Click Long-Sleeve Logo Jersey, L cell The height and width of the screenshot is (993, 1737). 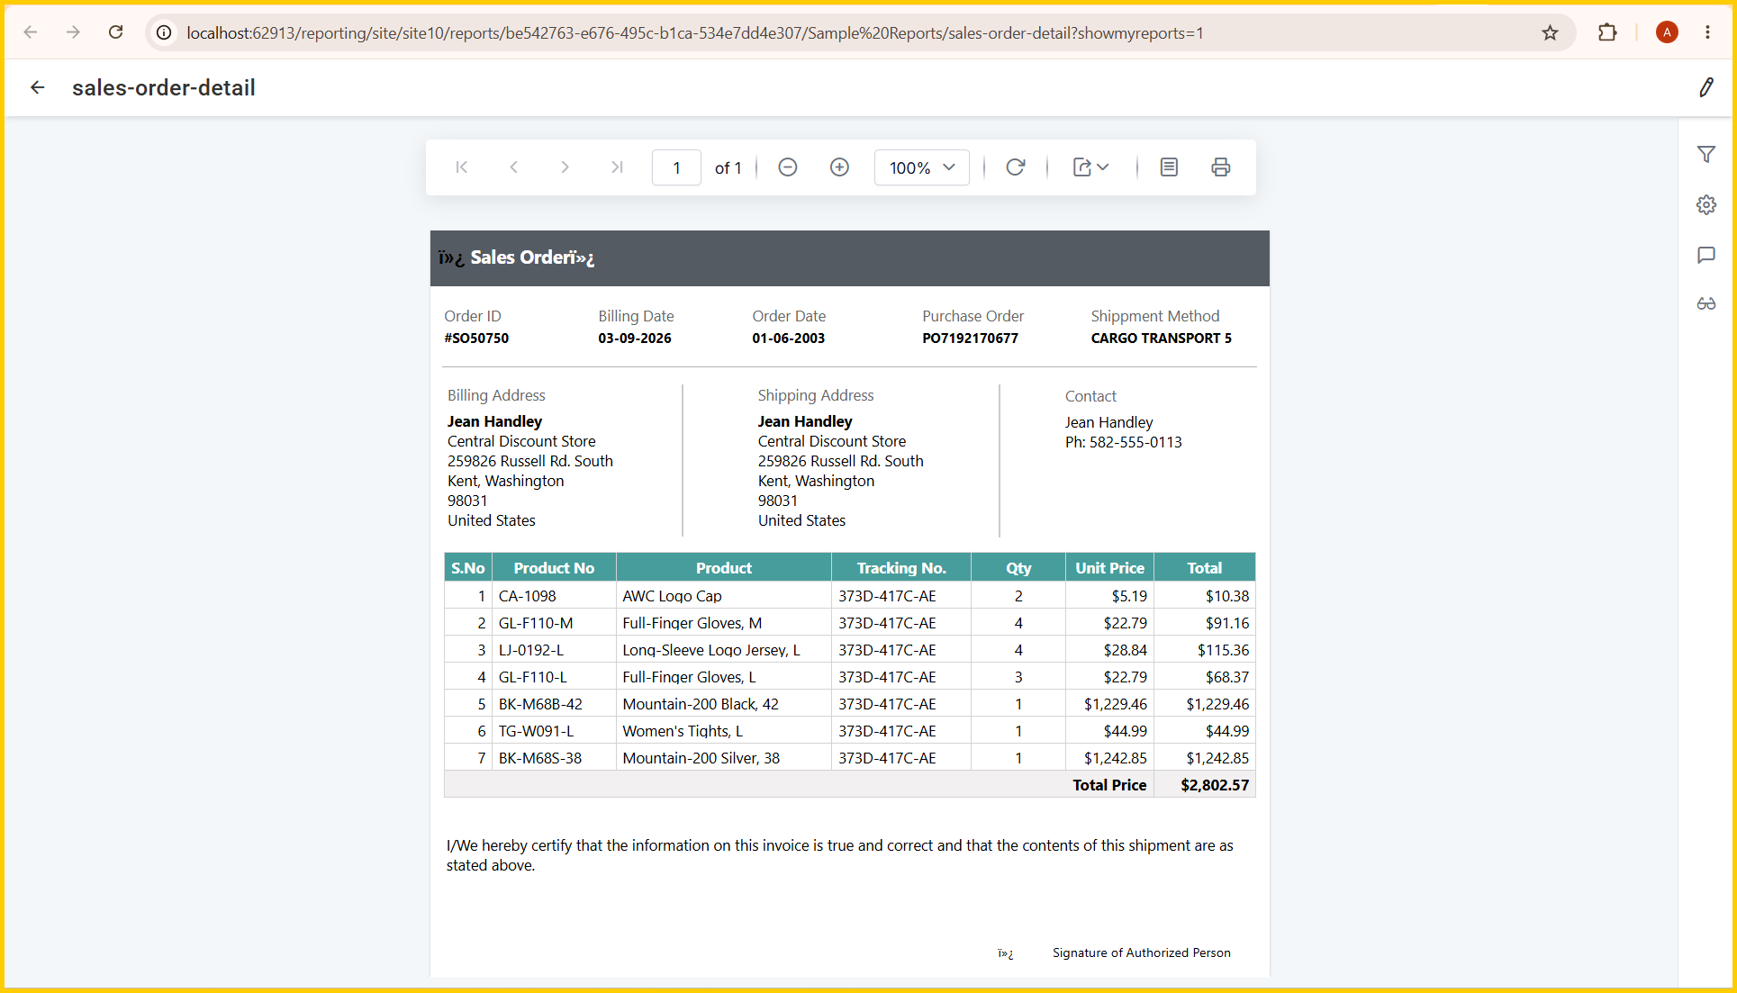pos(724,650)
